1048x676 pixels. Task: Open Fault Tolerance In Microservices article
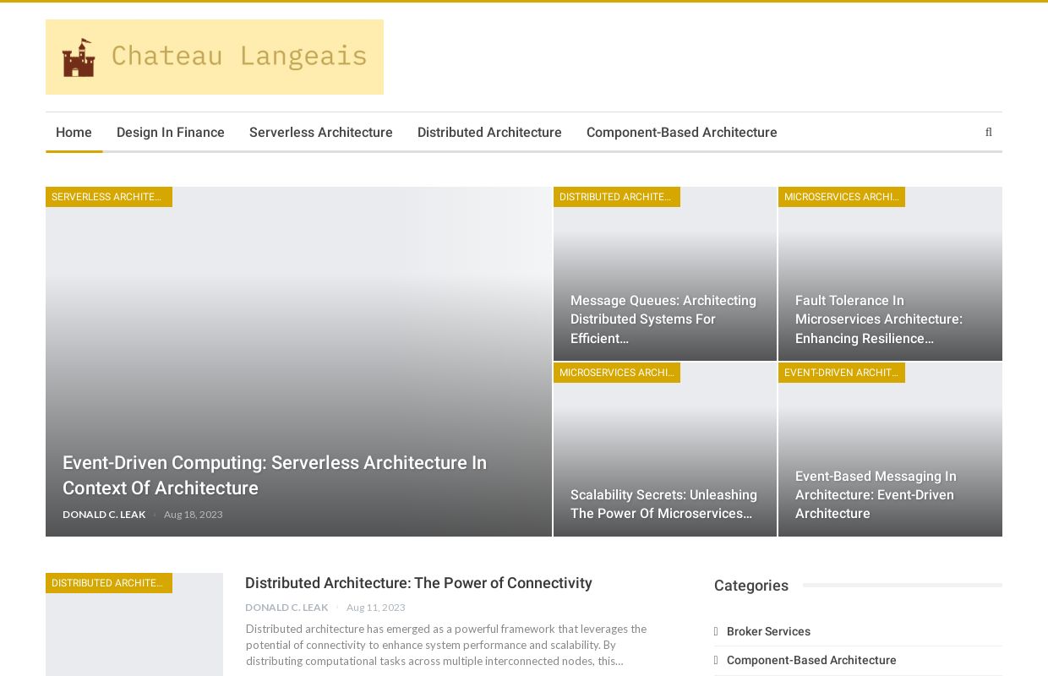(x=879, y=319)
